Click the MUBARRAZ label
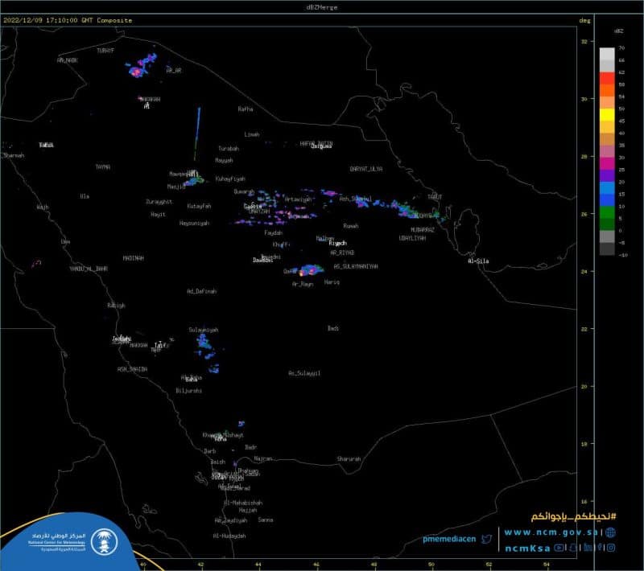Viewport: 644px width, 571px height. coord(423,230)
